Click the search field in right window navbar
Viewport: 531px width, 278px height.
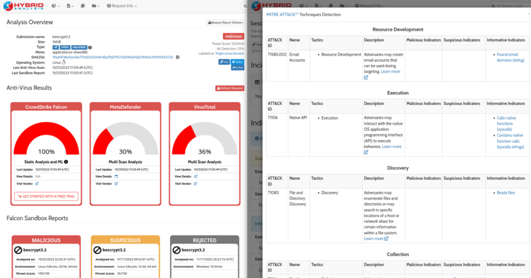click(x=510, y=6)
